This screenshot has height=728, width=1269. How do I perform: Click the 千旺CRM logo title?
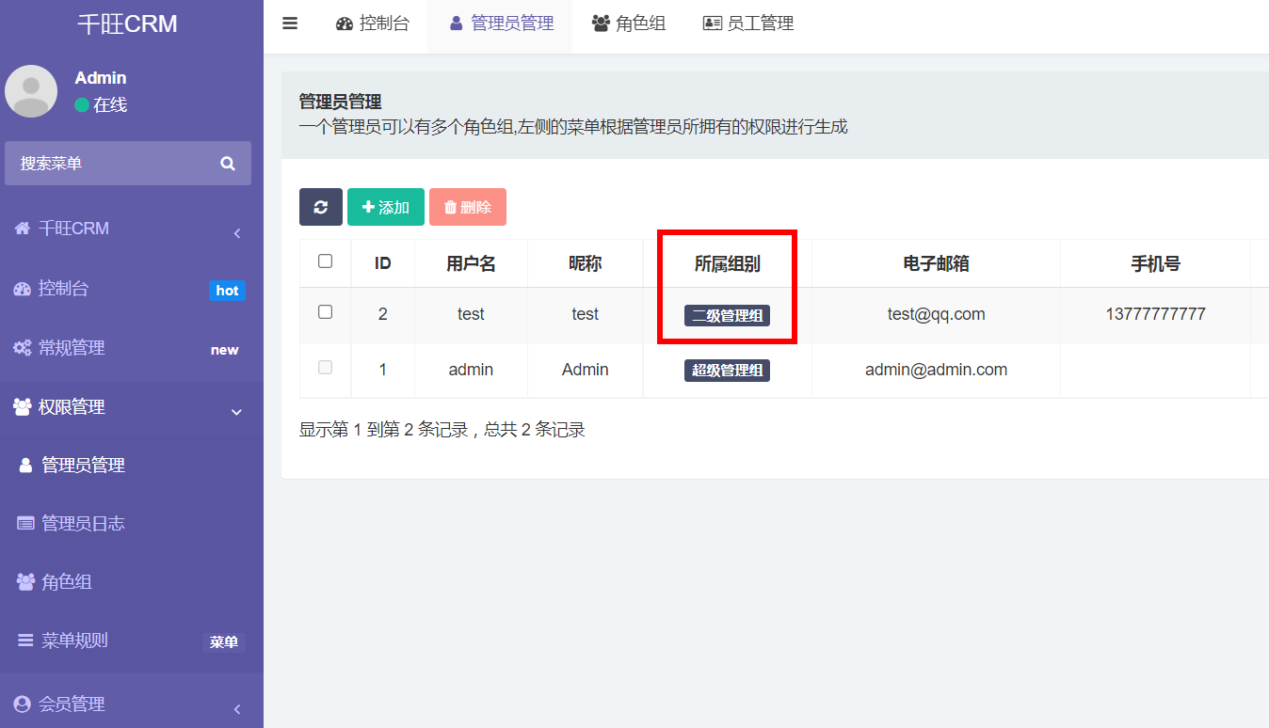point(127,24)
